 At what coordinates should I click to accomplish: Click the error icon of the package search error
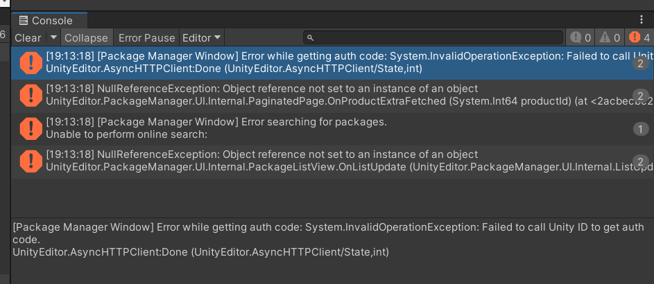31,128
